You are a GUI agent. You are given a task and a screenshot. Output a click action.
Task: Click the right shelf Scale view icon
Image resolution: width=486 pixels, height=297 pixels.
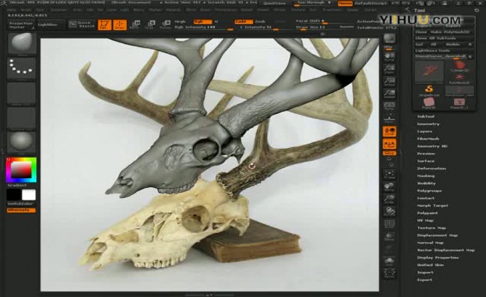pyautogui.click(x=389, y=199)
